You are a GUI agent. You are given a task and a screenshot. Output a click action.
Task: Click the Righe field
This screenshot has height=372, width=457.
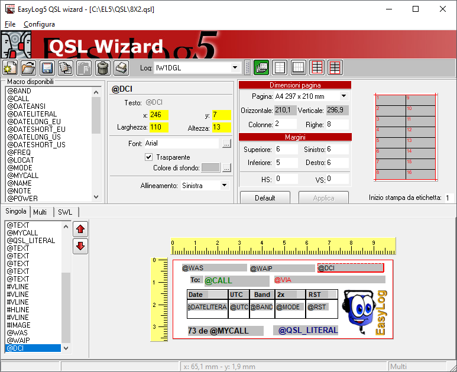point(338,124)
